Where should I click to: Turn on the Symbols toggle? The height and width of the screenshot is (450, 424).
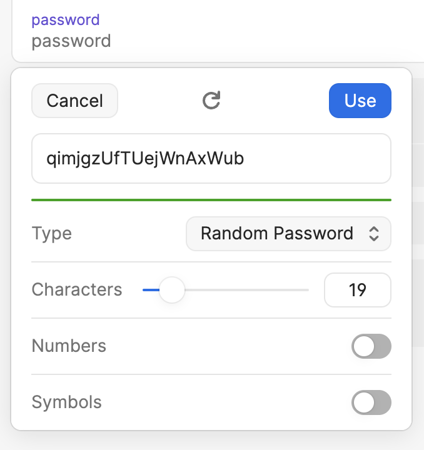371,402
